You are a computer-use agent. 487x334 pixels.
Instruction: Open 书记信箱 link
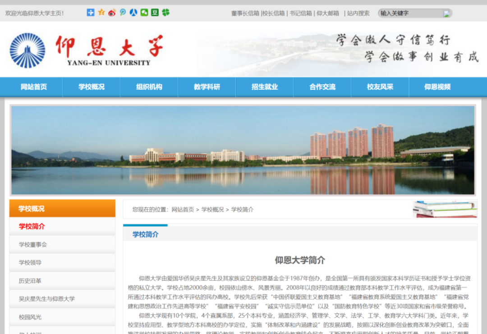[x=301, y=14]
